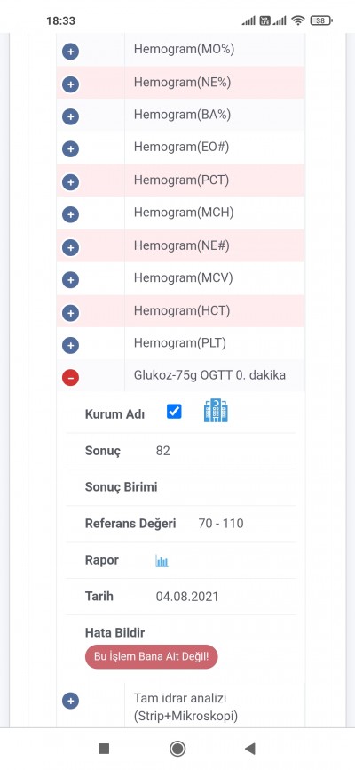Collapse Glukoz-75g OGTT with red minus icon

71,378
